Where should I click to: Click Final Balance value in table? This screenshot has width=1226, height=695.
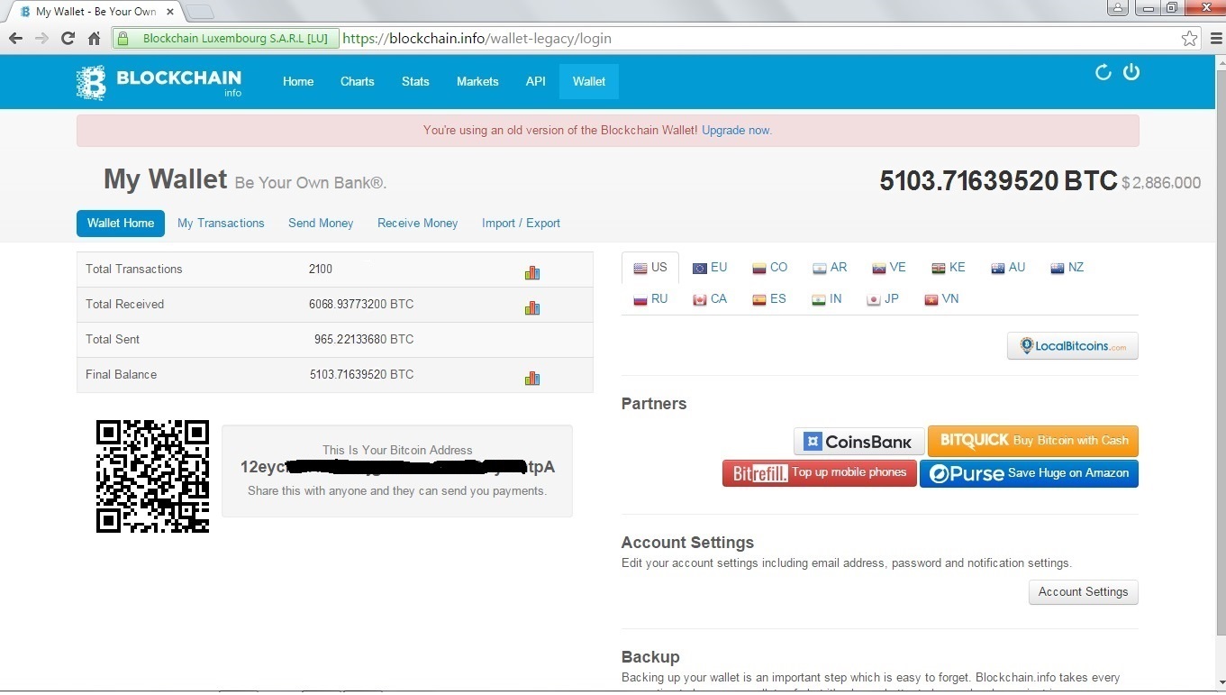[x=361, y=374]
